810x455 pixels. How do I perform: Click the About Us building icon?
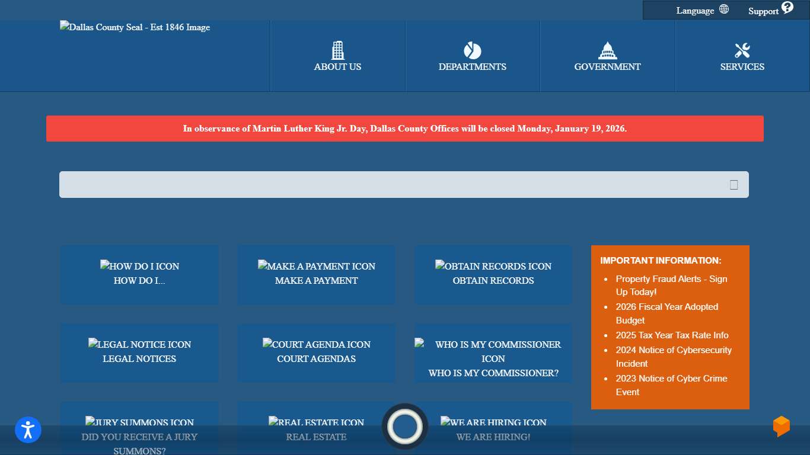coord(337,51)
